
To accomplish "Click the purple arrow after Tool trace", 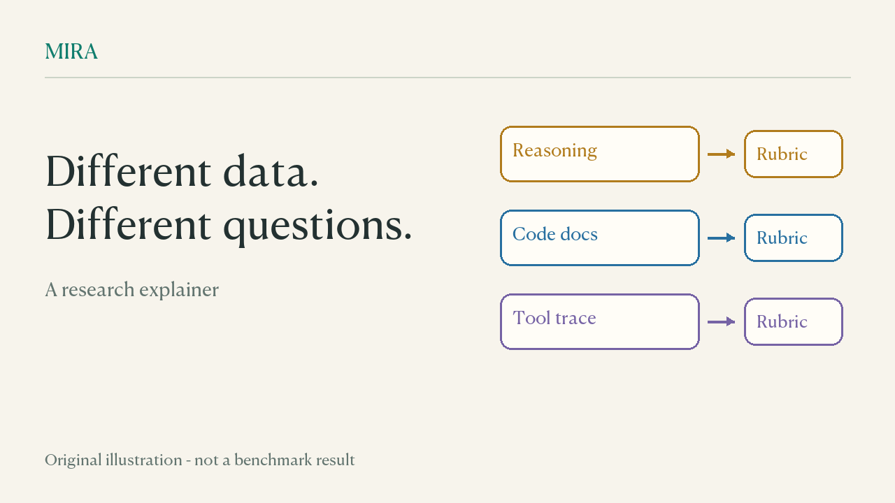I will coord(721,321).
